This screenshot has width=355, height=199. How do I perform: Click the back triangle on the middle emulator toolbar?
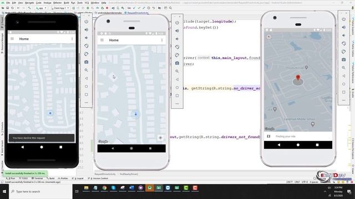177,80
